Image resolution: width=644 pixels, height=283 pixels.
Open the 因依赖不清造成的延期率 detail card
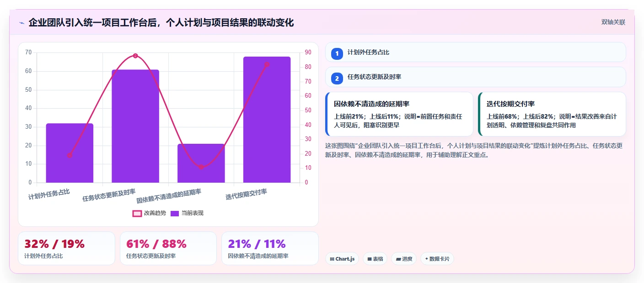399,114
